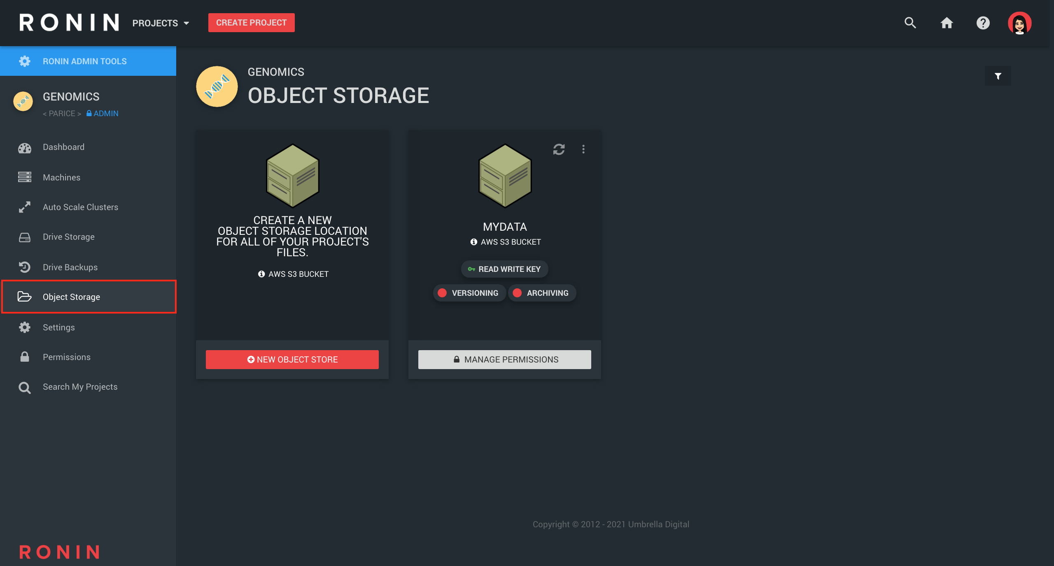Refresh the MYDATA bucket sync icon
Image resolution: width=1054 pixels, height=566 pixels.
point(559,149)
